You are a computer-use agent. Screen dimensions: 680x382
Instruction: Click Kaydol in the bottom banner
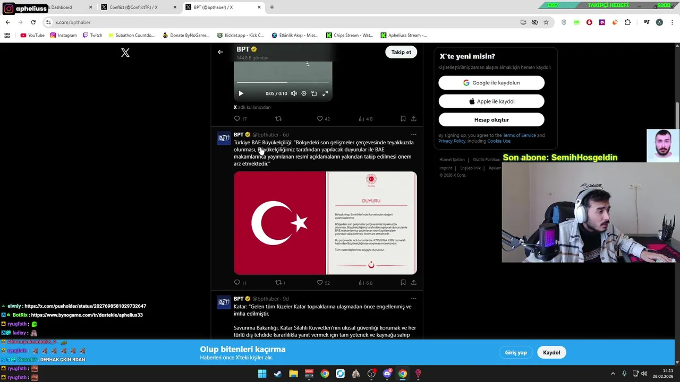coord(551,352)
